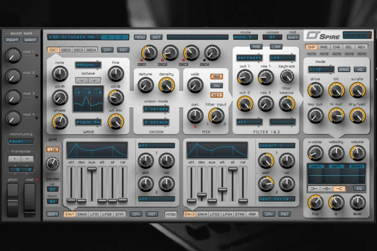Screen dimensions: 377x251
Task: Toggle the LOG glide mode button
Action: (x=53, y=150)
